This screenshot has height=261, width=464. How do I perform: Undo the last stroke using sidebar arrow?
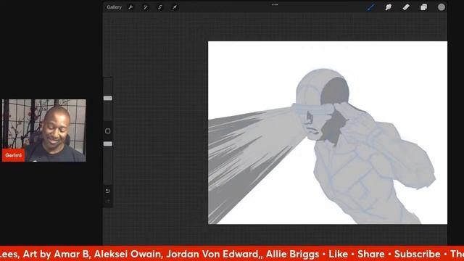pos(108,191)
